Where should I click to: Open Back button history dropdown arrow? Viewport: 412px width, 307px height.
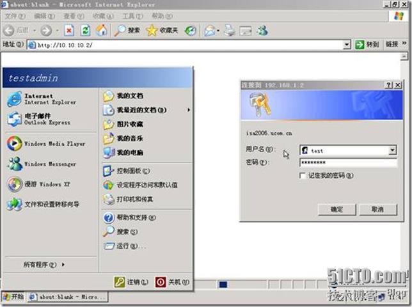click(35, 31)
